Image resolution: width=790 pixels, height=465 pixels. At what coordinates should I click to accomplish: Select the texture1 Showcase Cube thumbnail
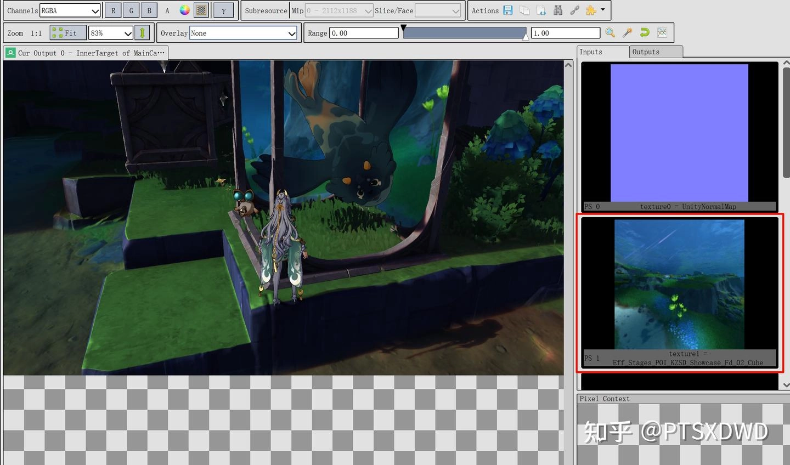click(679, 292)
